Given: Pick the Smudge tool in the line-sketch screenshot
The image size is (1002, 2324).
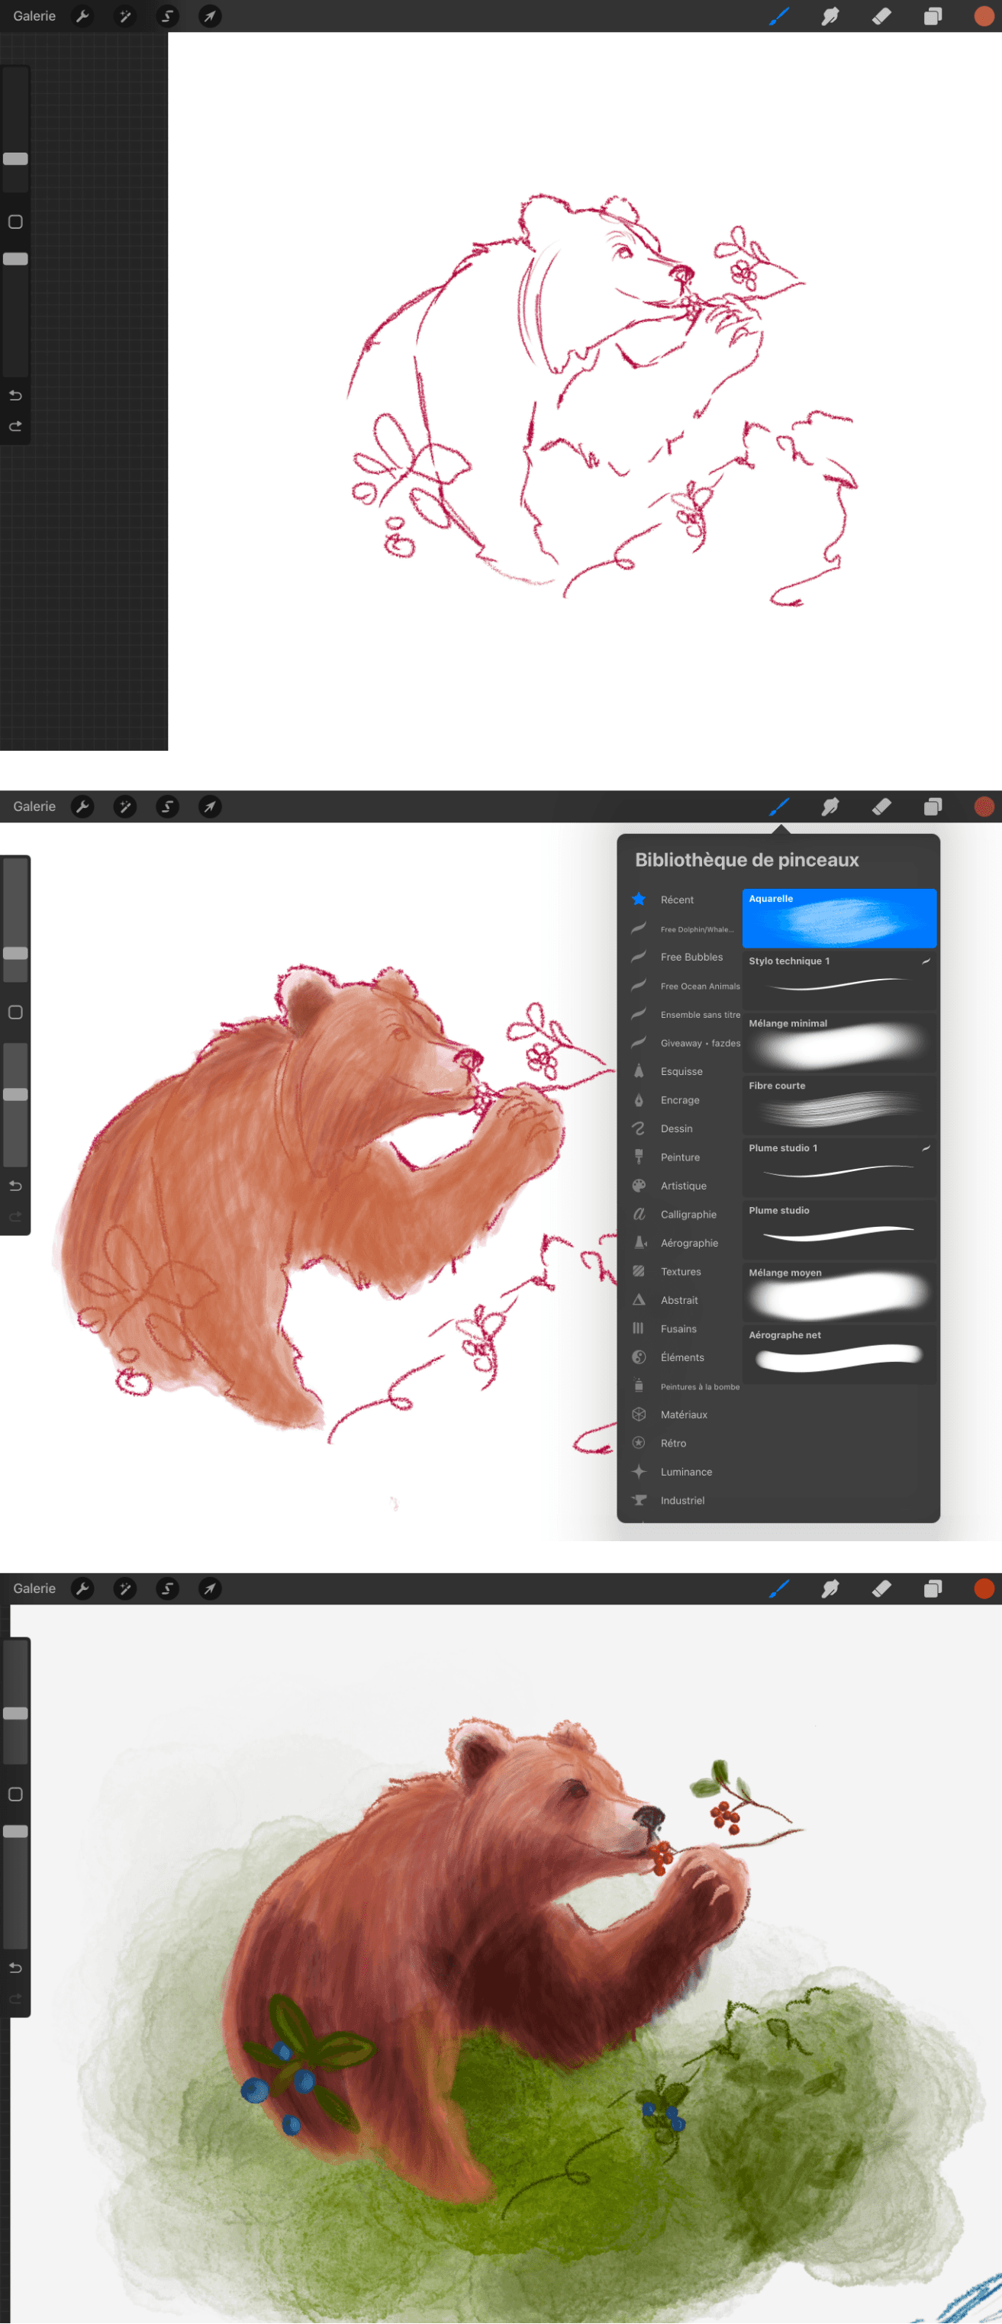Looking at the screenshot, I should (830, 16).
